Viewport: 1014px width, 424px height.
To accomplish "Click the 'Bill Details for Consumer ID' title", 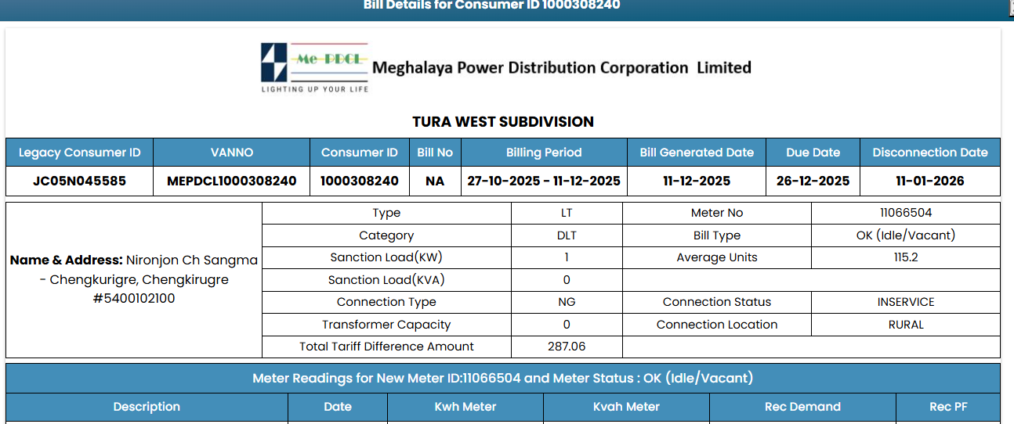I will (491, 5).
